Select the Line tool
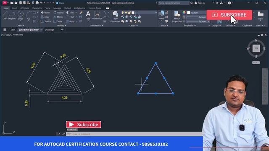 (5, 15)
